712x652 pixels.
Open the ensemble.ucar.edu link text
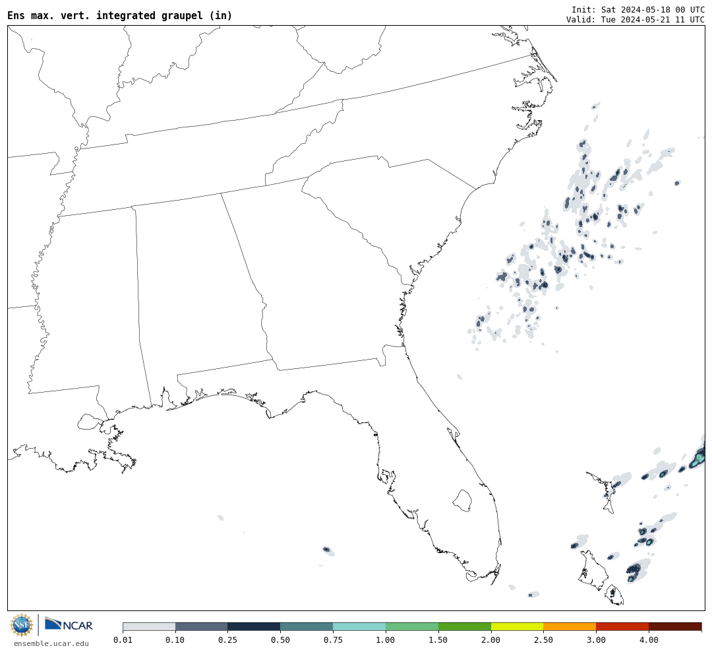click(51, 643)
